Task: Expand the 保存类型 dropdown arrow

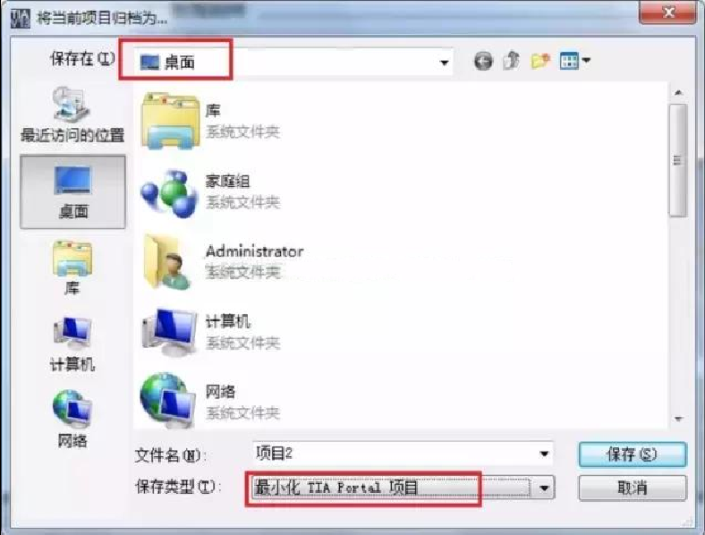Action: 544,488
